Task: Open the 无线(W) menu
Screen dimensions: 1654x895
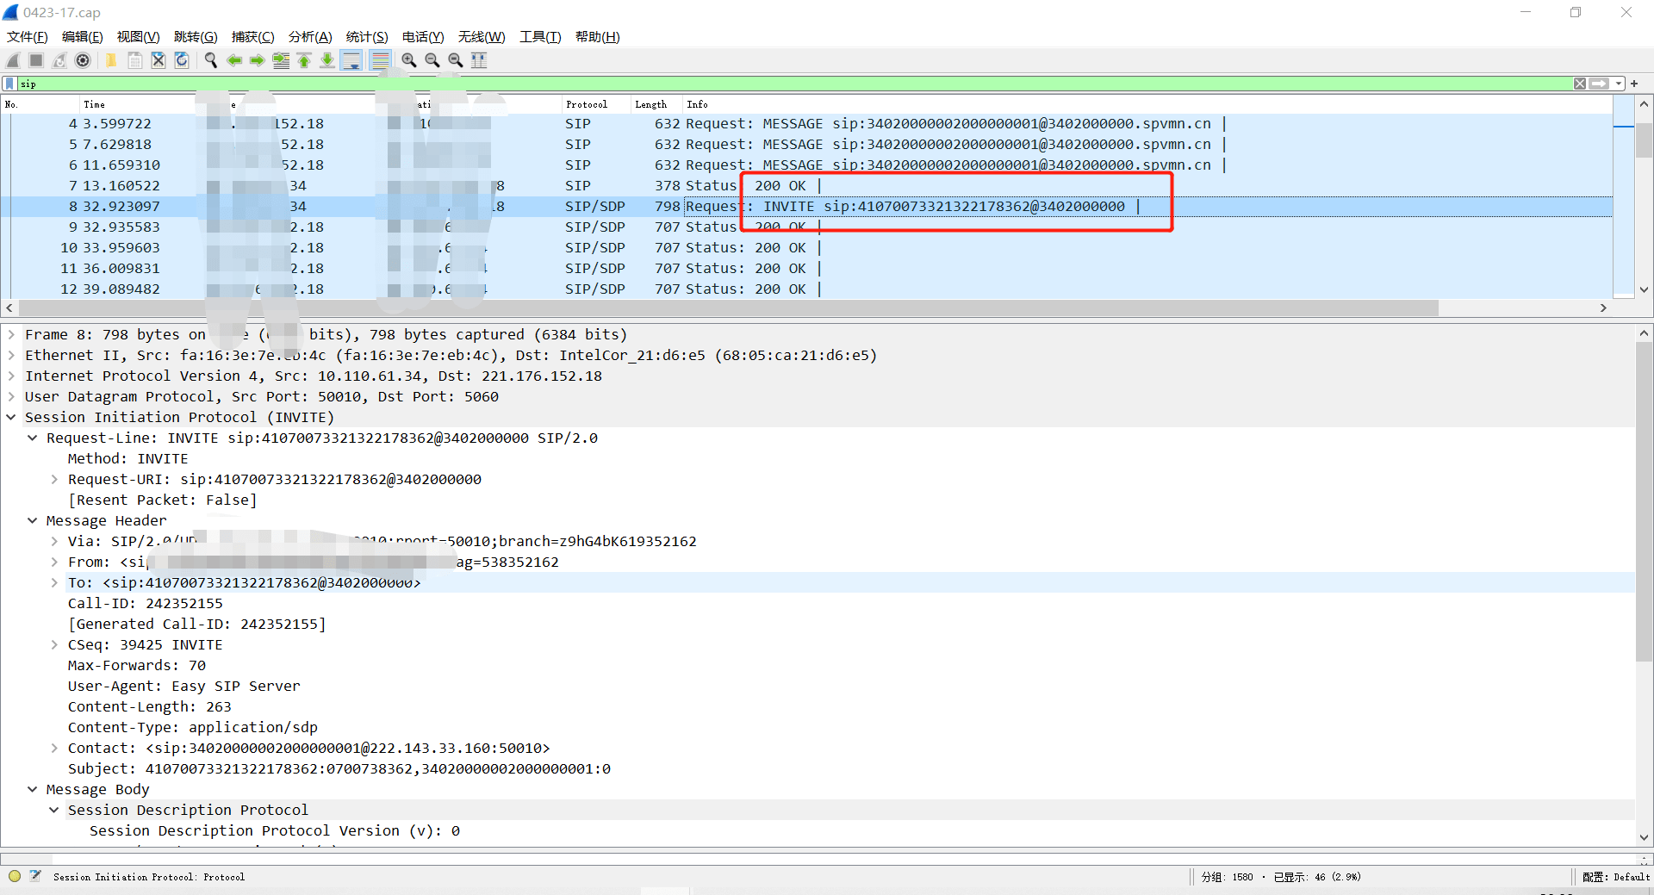Action: pyautogui.click(x=482, y=37)
